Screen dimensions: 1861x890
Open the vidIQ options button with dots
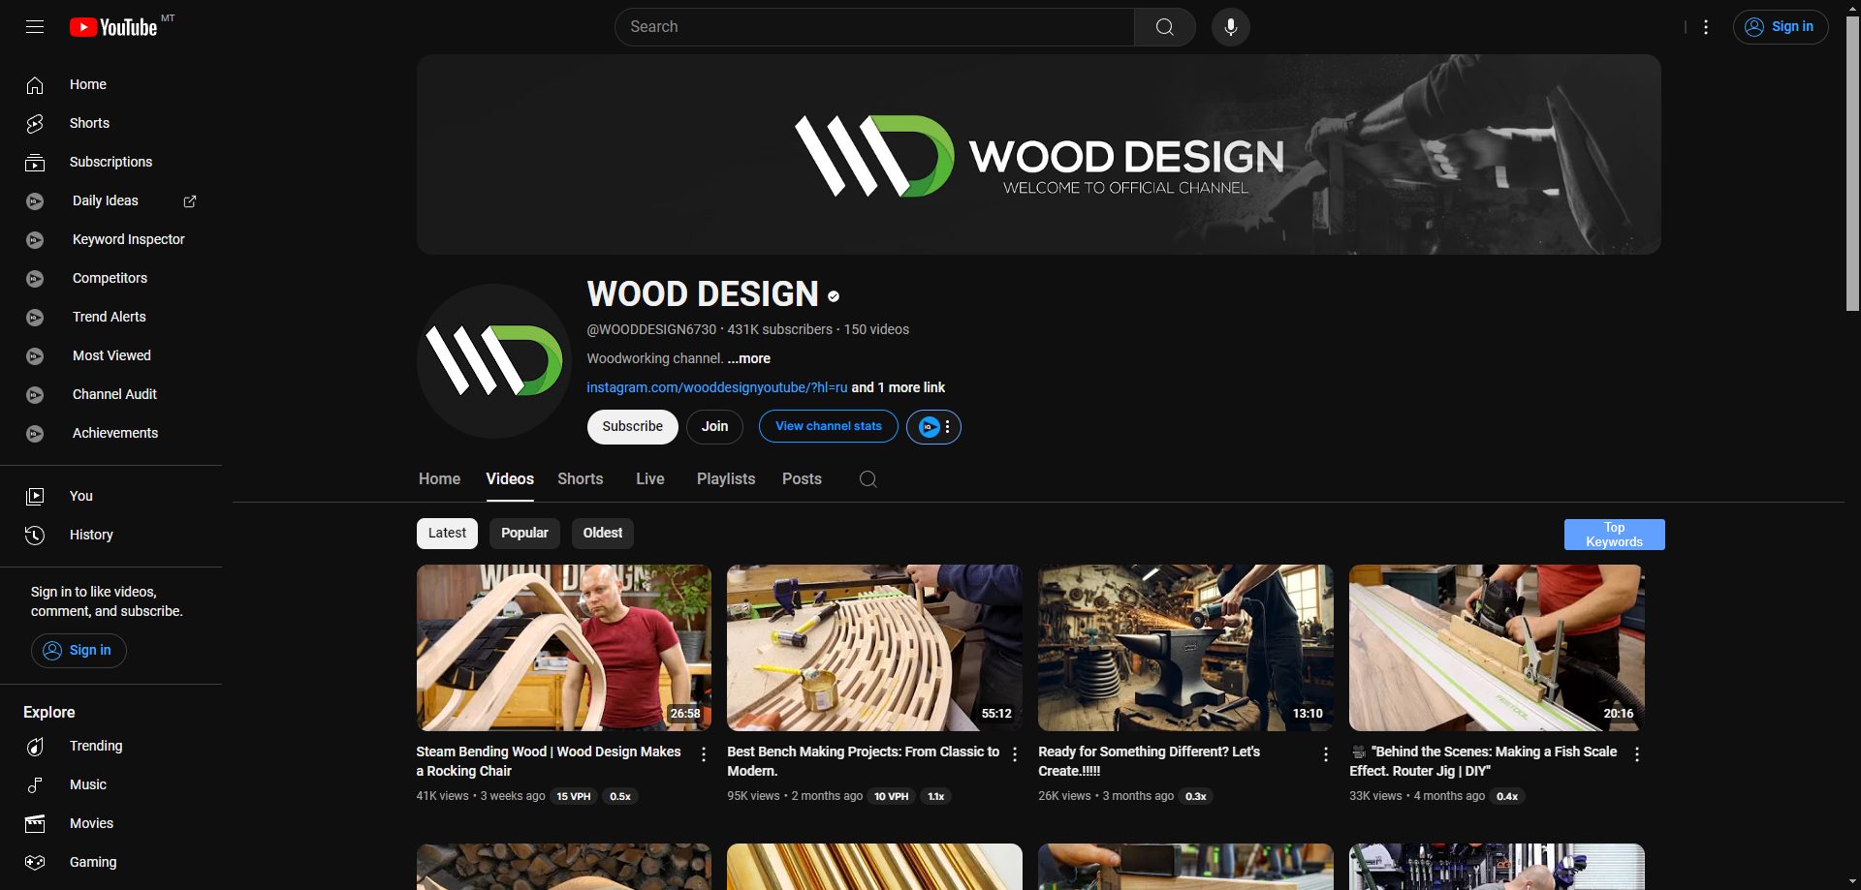pyautogui.click(x=933, y=427)
